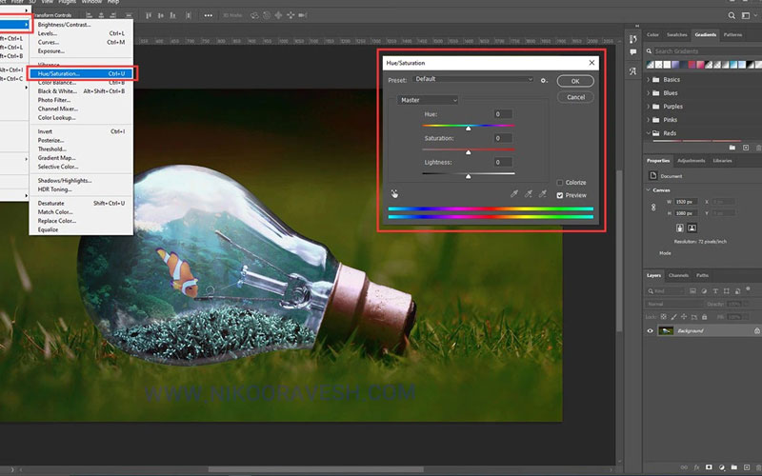Open the Master channel dropdown
The image size is (762, 476).
(x=428, y=100)
